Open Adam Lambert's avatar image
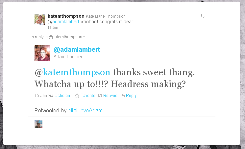The image size is (245, 149). [x=42, y=53]
